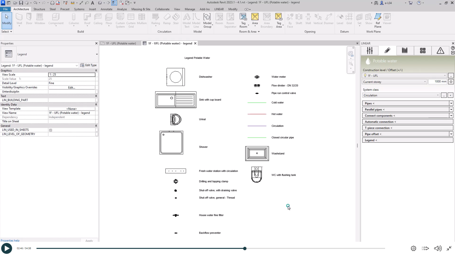Click the video progress slider handle
The image size is (455, 255).
pyautogui.click(x=245, y=248)
